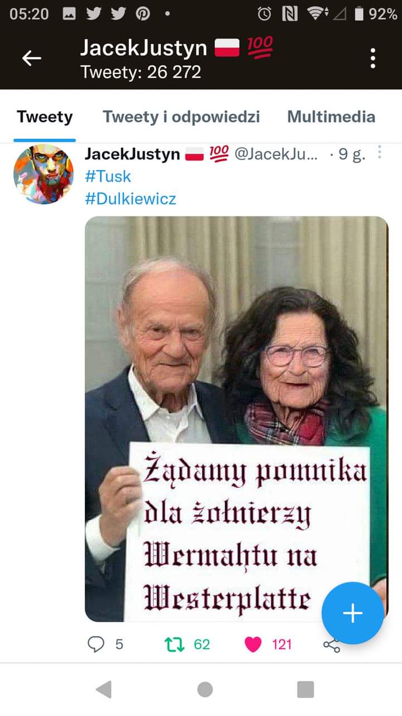Viewport: 402px width, 716px height.
Task: Switch to the Tweety tab
Action: (45, 117)
